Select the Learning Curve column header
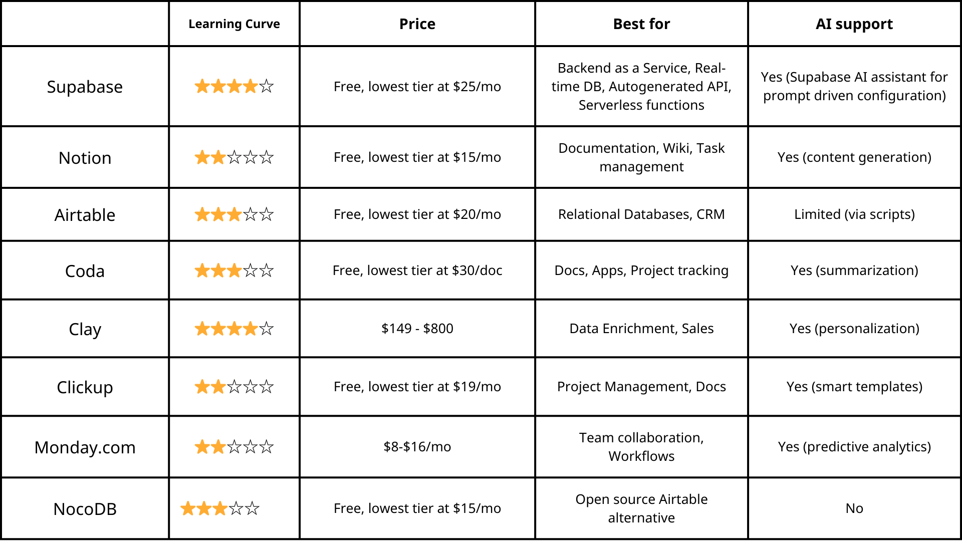The width and height of the screenshot is (962, 541). pyautogui.click(x=234, y=24)
